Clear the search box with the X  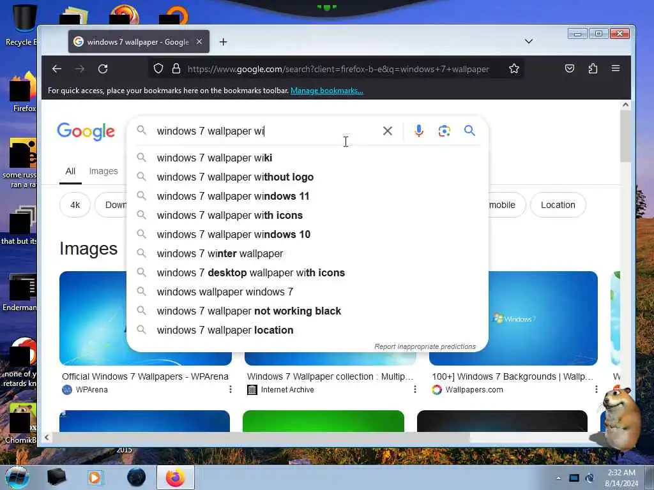(388, 131)
